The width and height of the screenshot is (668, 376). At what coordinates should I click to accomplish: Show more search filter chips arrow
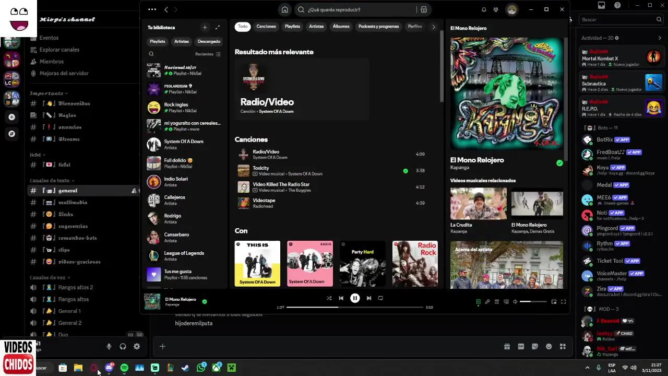[433, 27]
